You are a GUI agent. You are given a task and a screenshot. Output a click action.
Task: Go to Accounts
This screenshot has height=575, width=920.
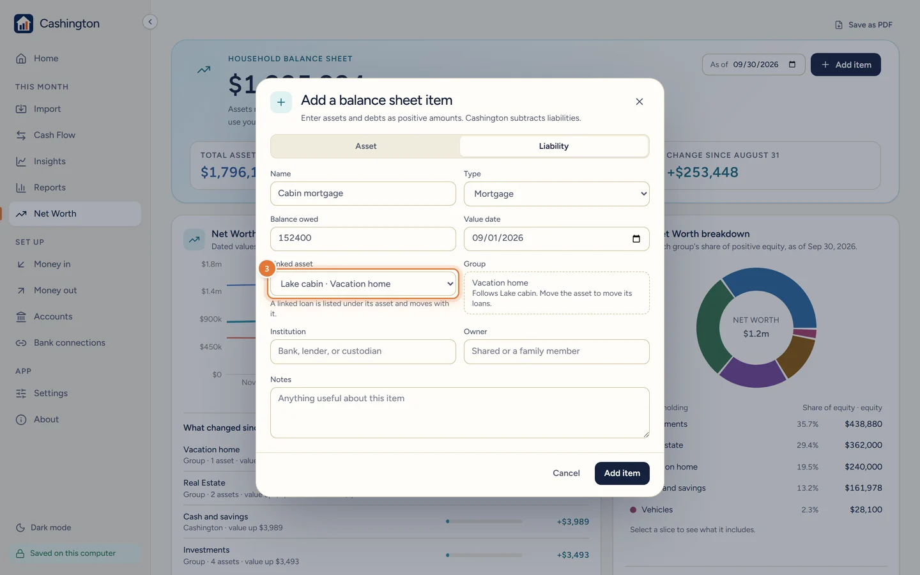pyautogui.click(x=75, y=316)
